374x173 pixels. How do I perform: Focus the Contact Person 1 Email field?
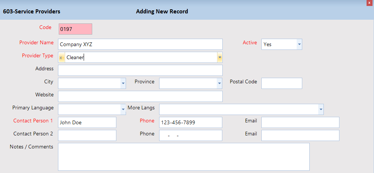(300, 122)
